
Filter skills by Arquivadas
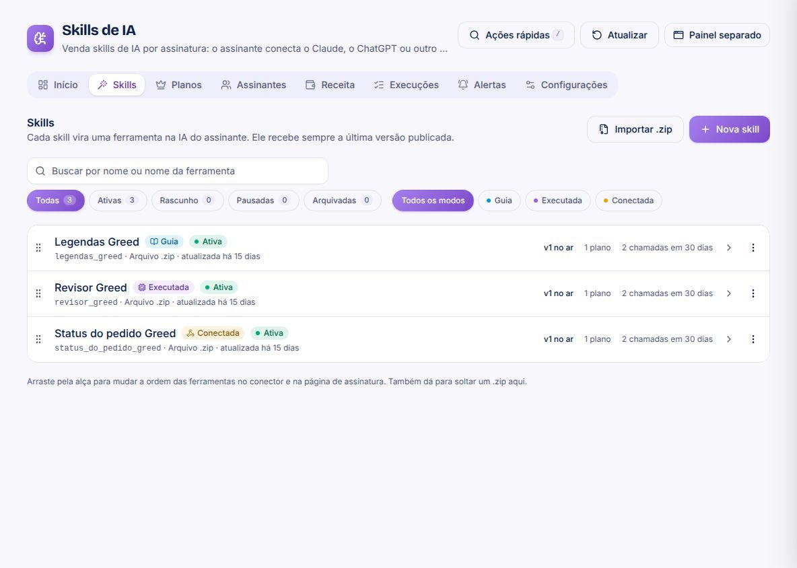pyautogui.click(x=342, y=201)
